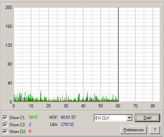Open Preferences
This screenshot has width=164, height=137.
(133, 130)
